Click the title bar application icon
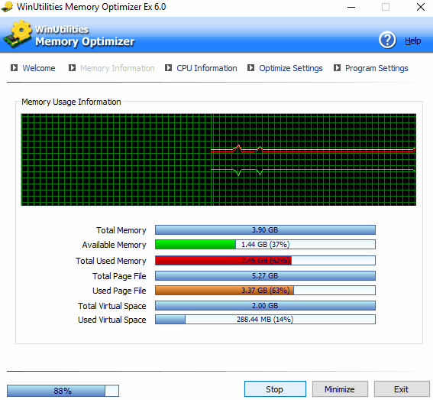The width and height of the screenshot is (433, 400). coord(7,7)
